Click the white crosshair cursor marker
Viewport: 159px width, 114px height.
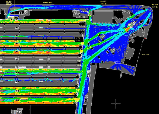click(x=116, y=104)
